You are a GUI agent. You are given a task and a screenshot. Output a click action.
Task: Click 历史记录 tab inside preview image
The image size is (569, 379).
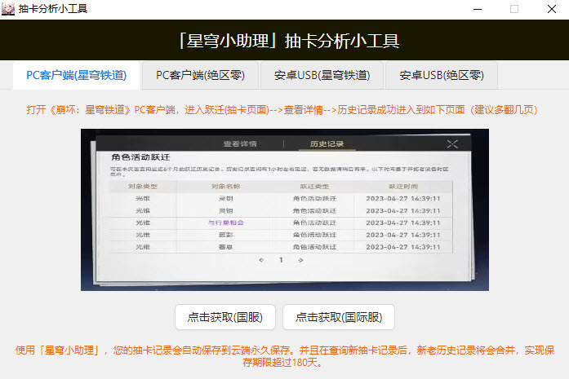coord(327,144)
